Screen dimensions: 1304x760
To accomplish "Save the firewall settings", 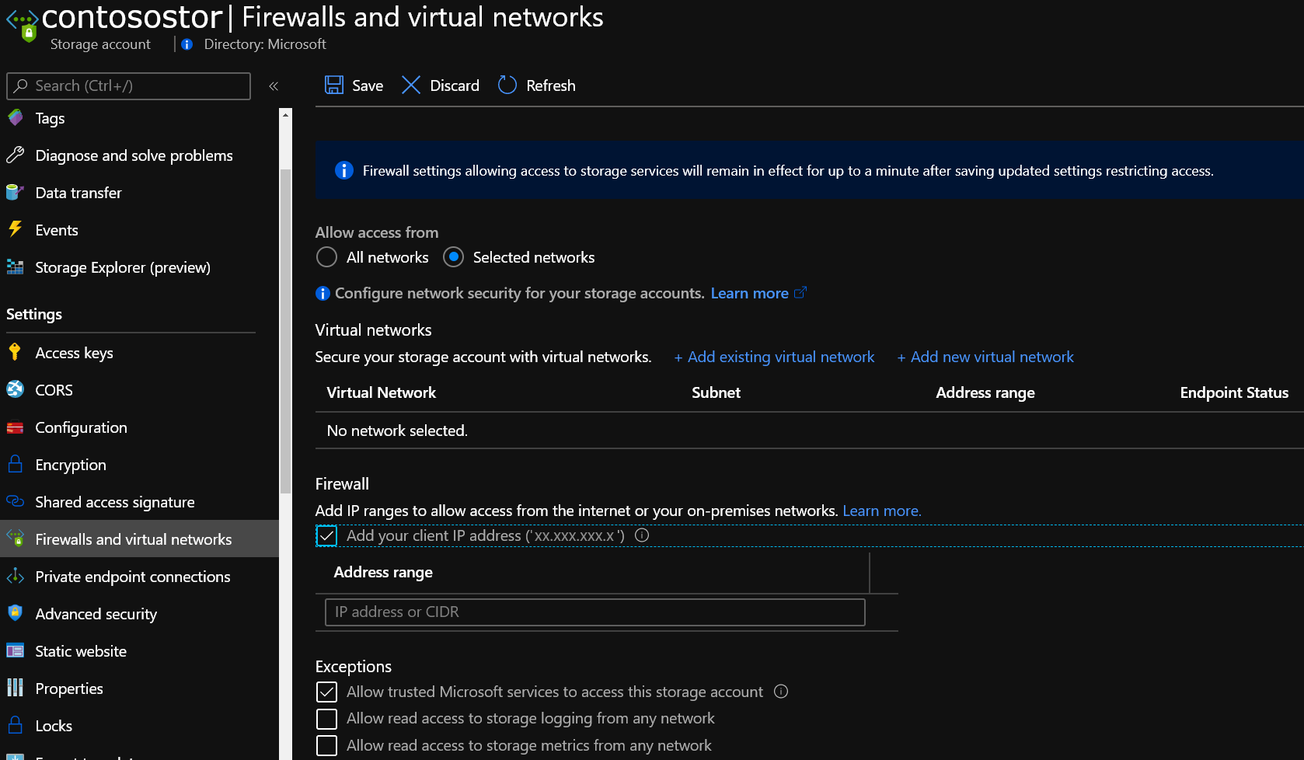I will point(354,85).
